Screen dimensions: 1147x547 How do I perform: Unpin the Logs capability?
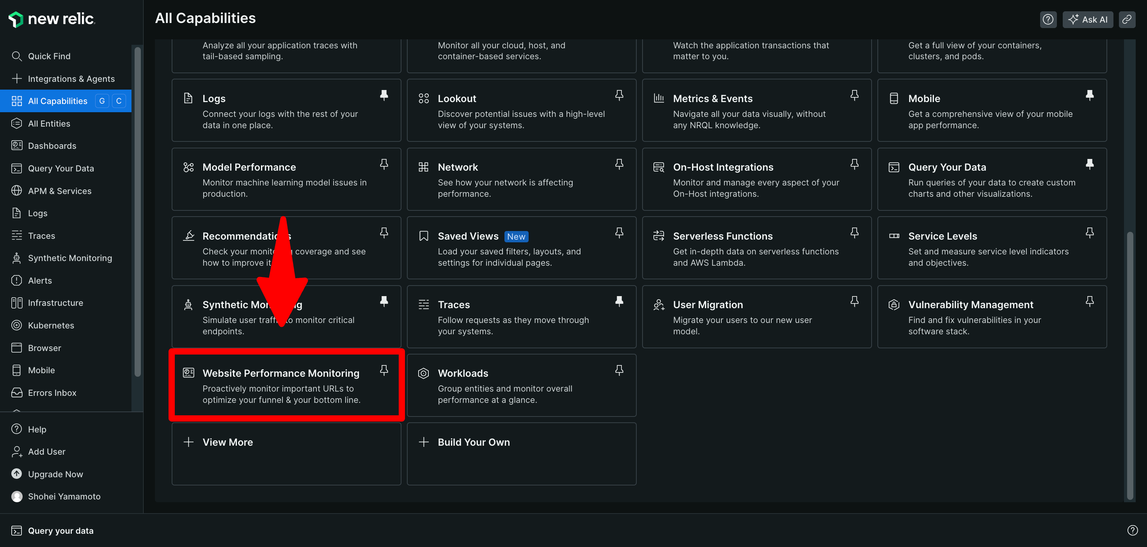point(384,95)
